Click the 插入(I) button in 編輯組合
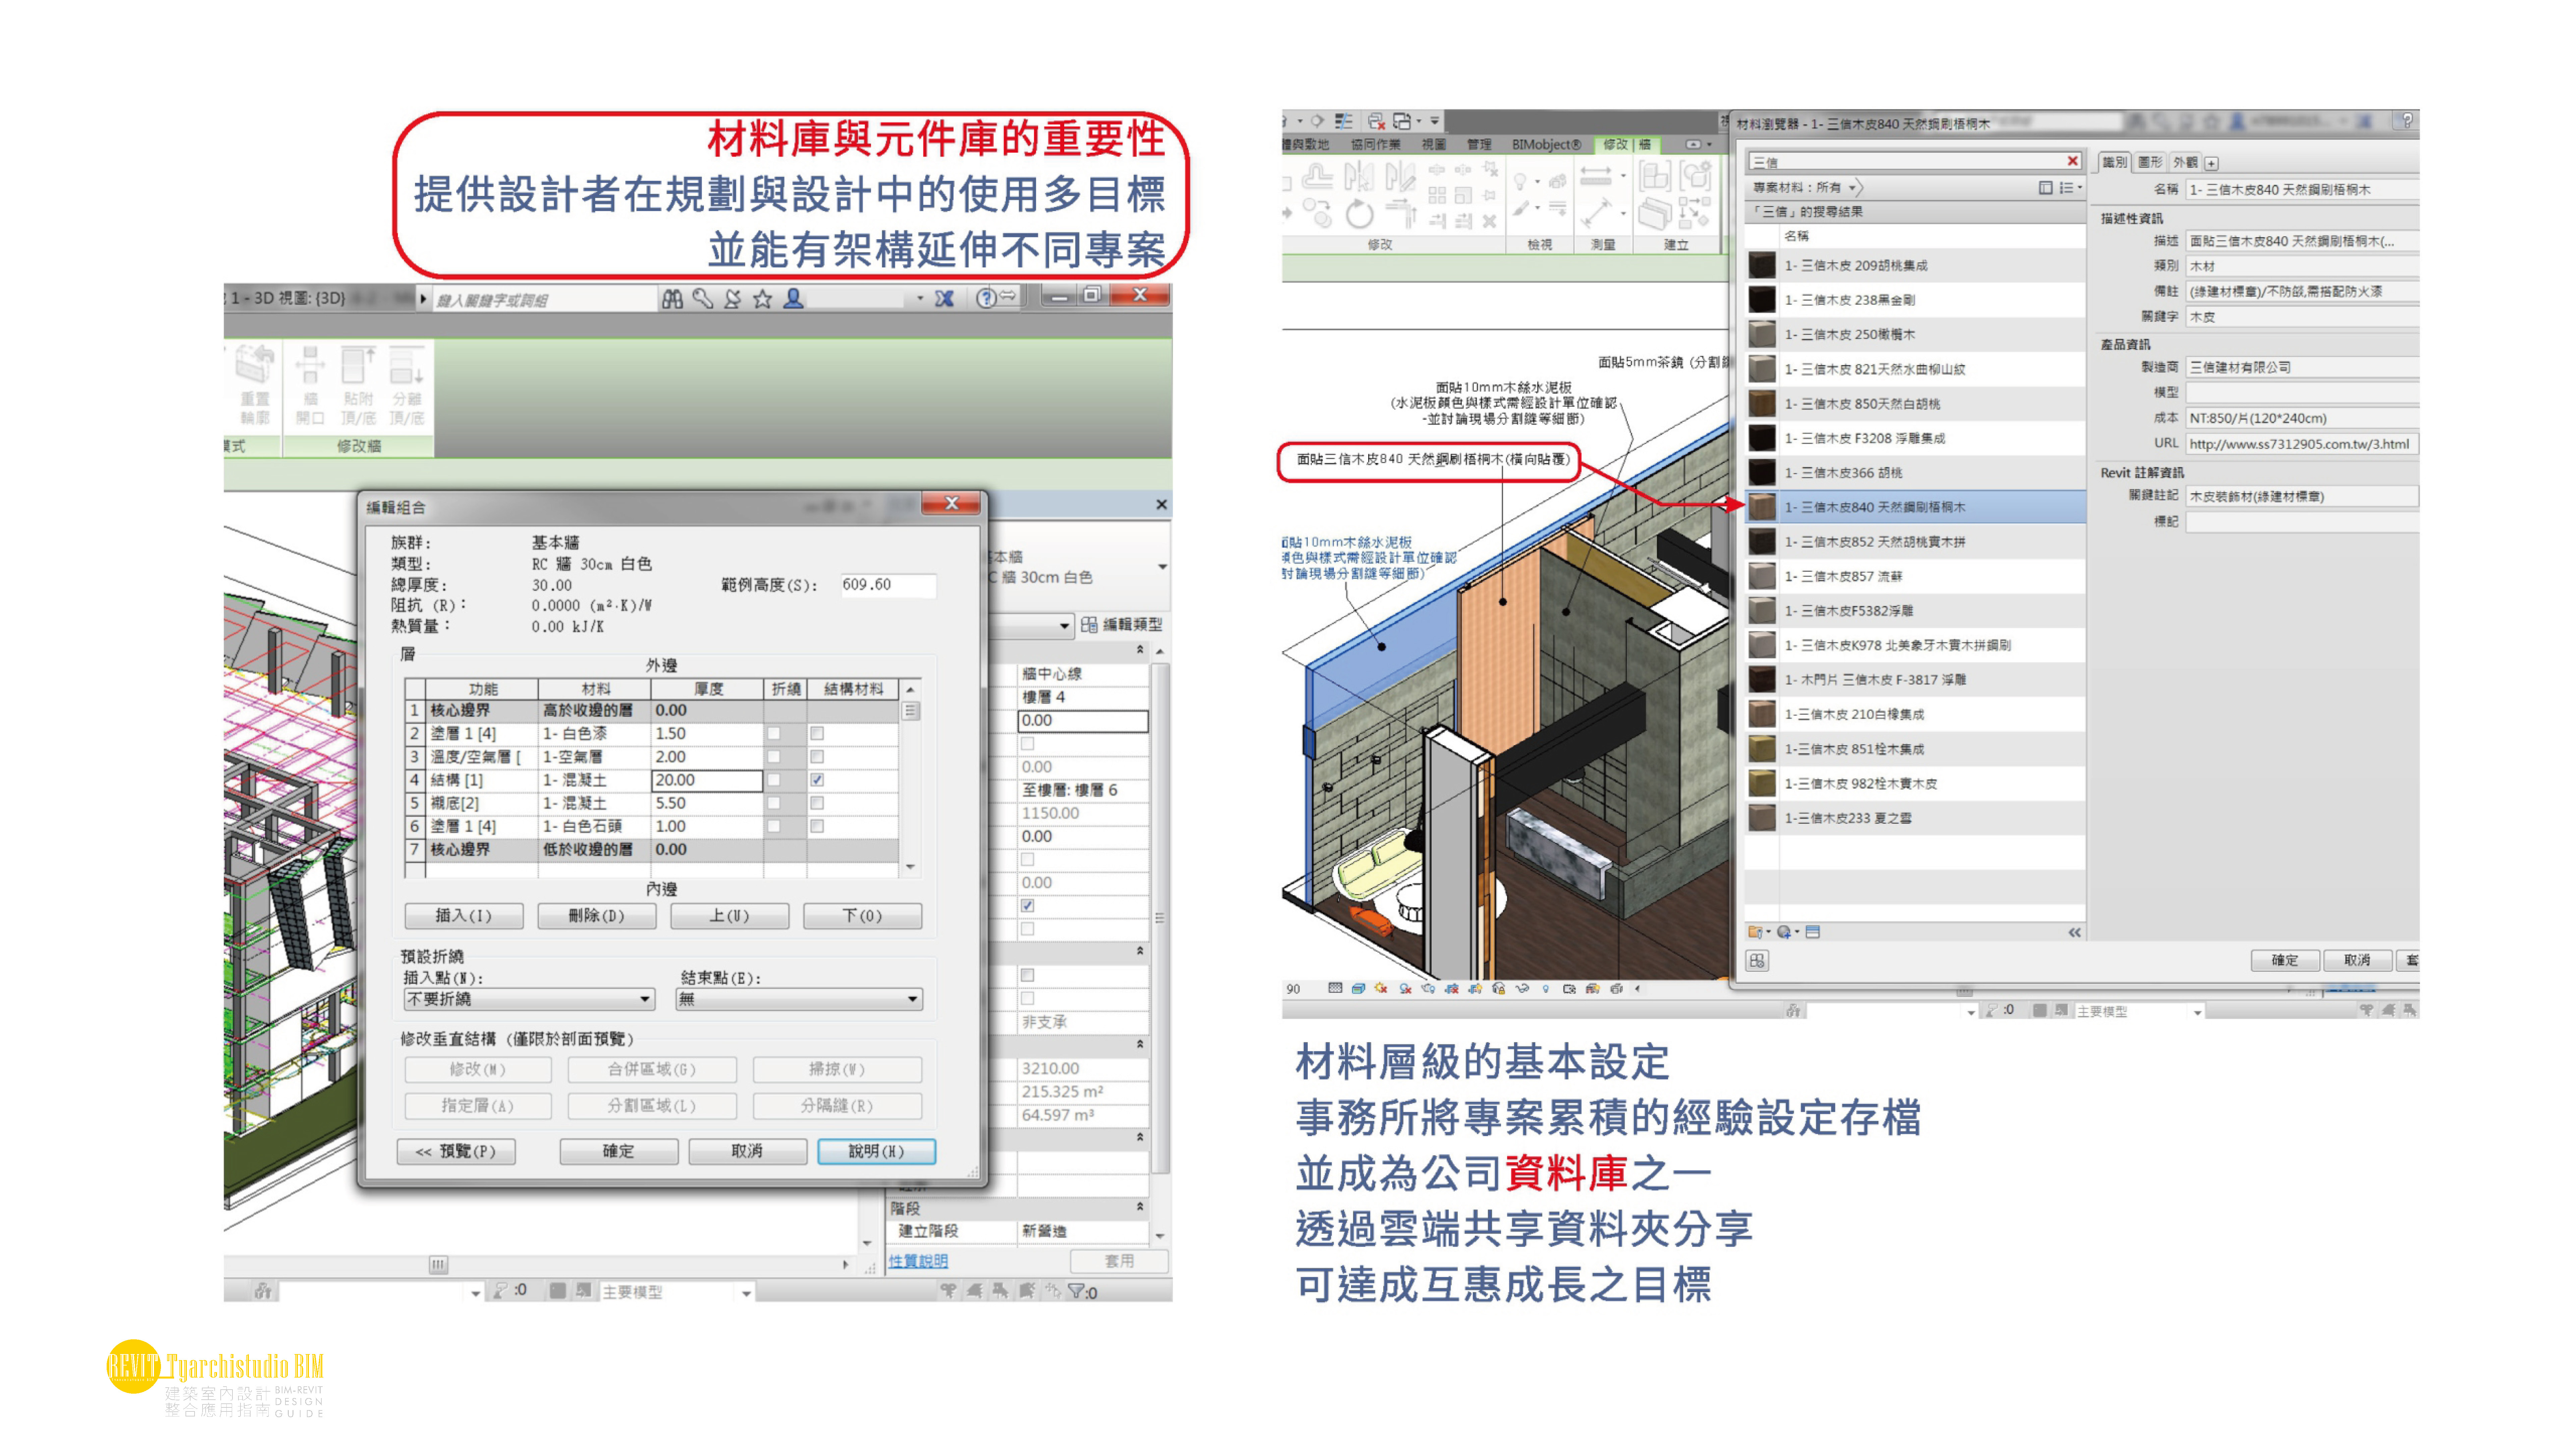 click(x=464, y=916)
